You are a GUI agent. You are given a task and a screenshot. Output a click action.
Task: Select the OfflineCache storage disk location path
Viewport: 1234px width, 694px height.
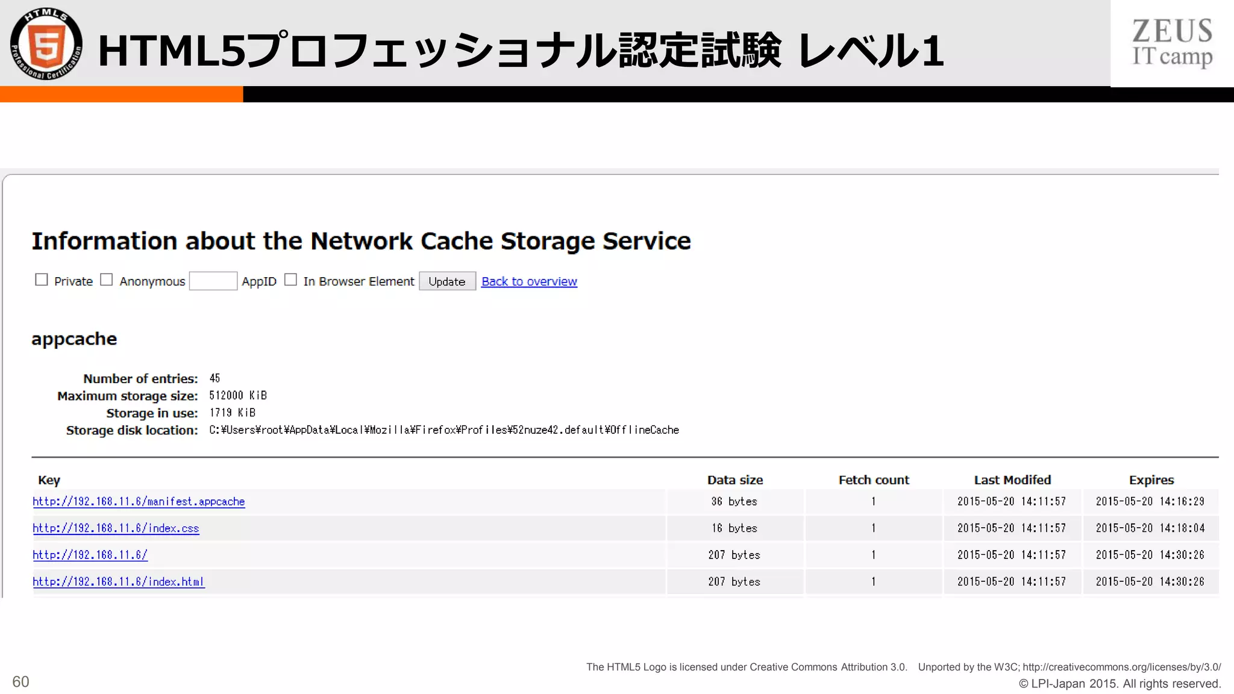[x=444, y=430]
